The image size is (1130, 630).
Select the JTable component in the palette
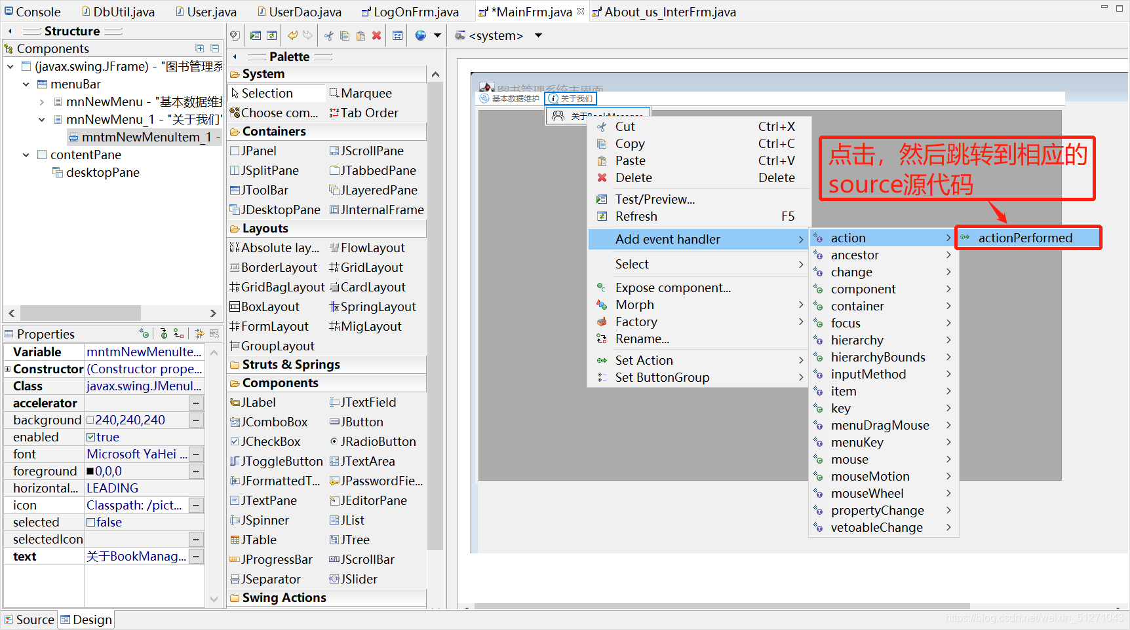(256, 540)
